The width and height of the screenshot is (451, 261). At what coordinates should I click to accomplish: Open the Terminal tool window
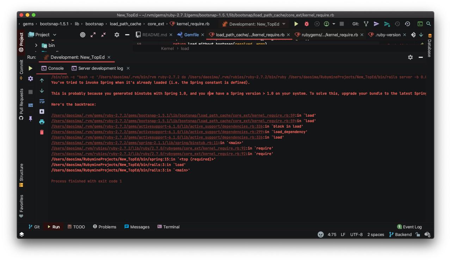[x=168, y=227]
